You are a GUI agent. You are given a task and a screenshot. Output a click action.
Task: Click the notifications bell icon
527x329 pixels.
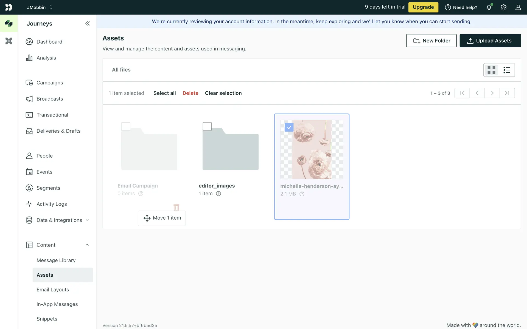(x=489, y=7)
